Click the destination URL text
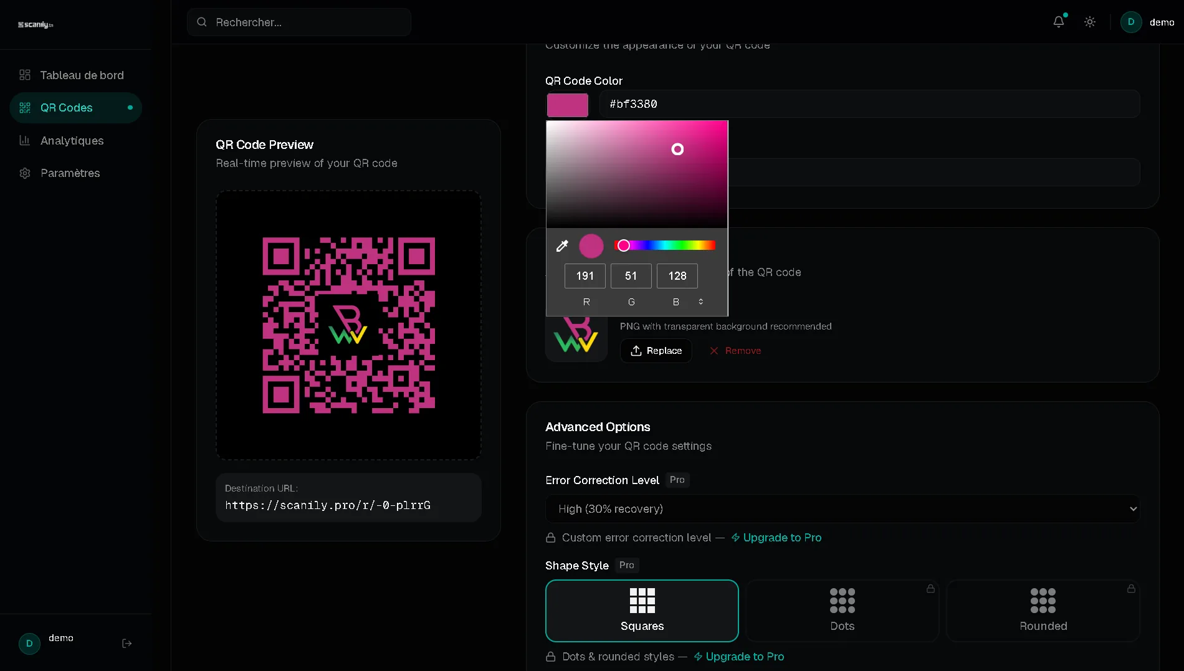Viewport: 1184px width, 671px height. pos(328,505)
